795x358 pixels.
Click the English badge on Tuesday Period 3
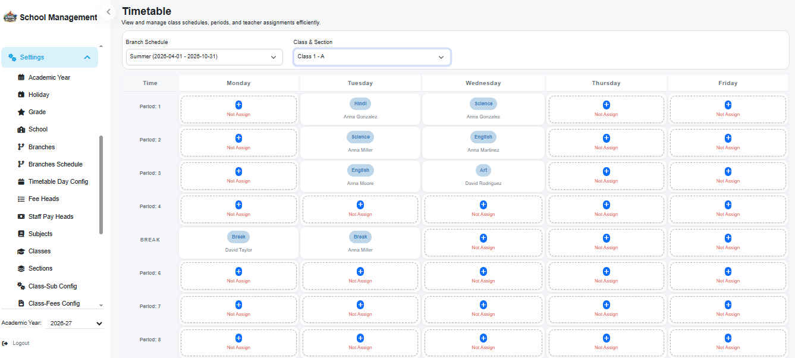360,170
